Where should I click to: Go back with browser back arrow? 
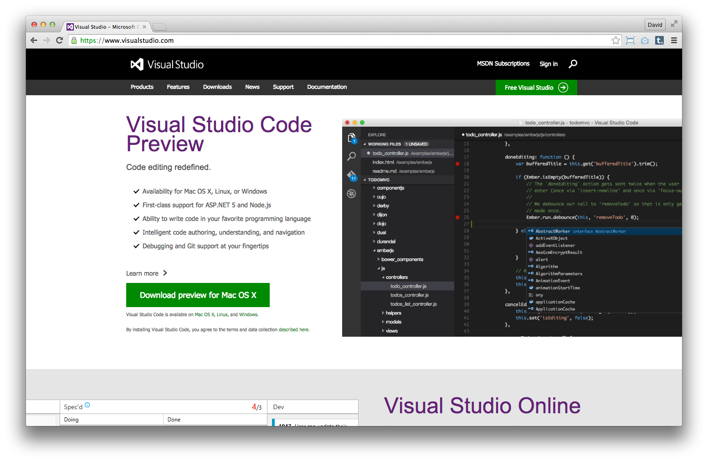point(34,40)
